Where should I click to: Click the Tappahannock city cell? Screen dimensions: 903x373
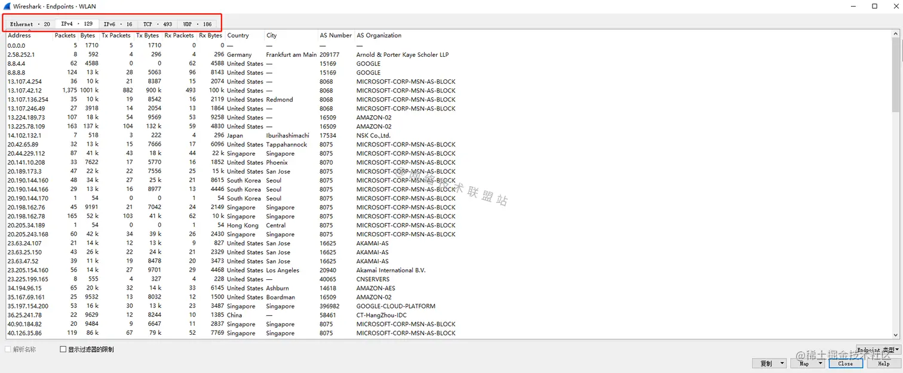(287, 144)
